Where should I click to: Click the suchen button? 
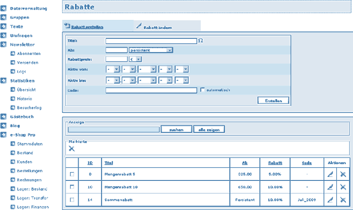pyautogui.click(x=176, y=129)
